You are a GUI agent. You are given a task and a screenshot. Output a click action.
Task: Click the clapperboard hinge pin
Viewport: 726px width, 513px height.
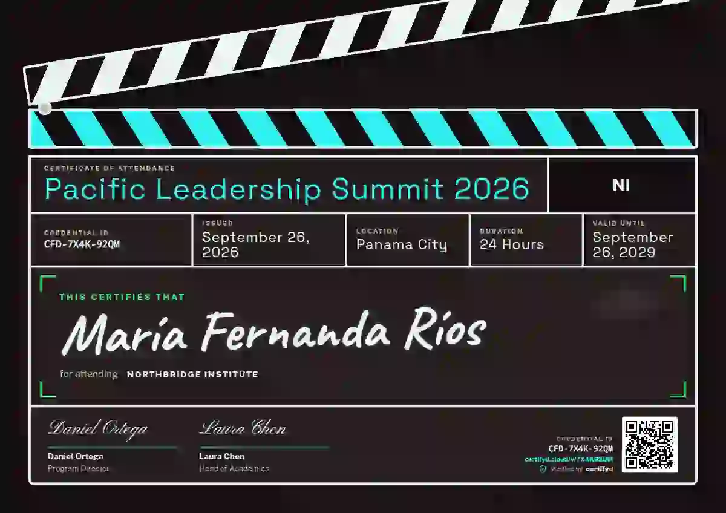pos(45,108)
